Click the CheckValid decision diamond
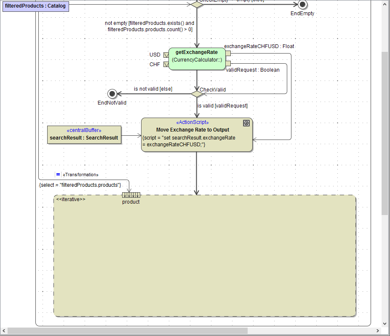390x336 pixels. click(197, 94)
